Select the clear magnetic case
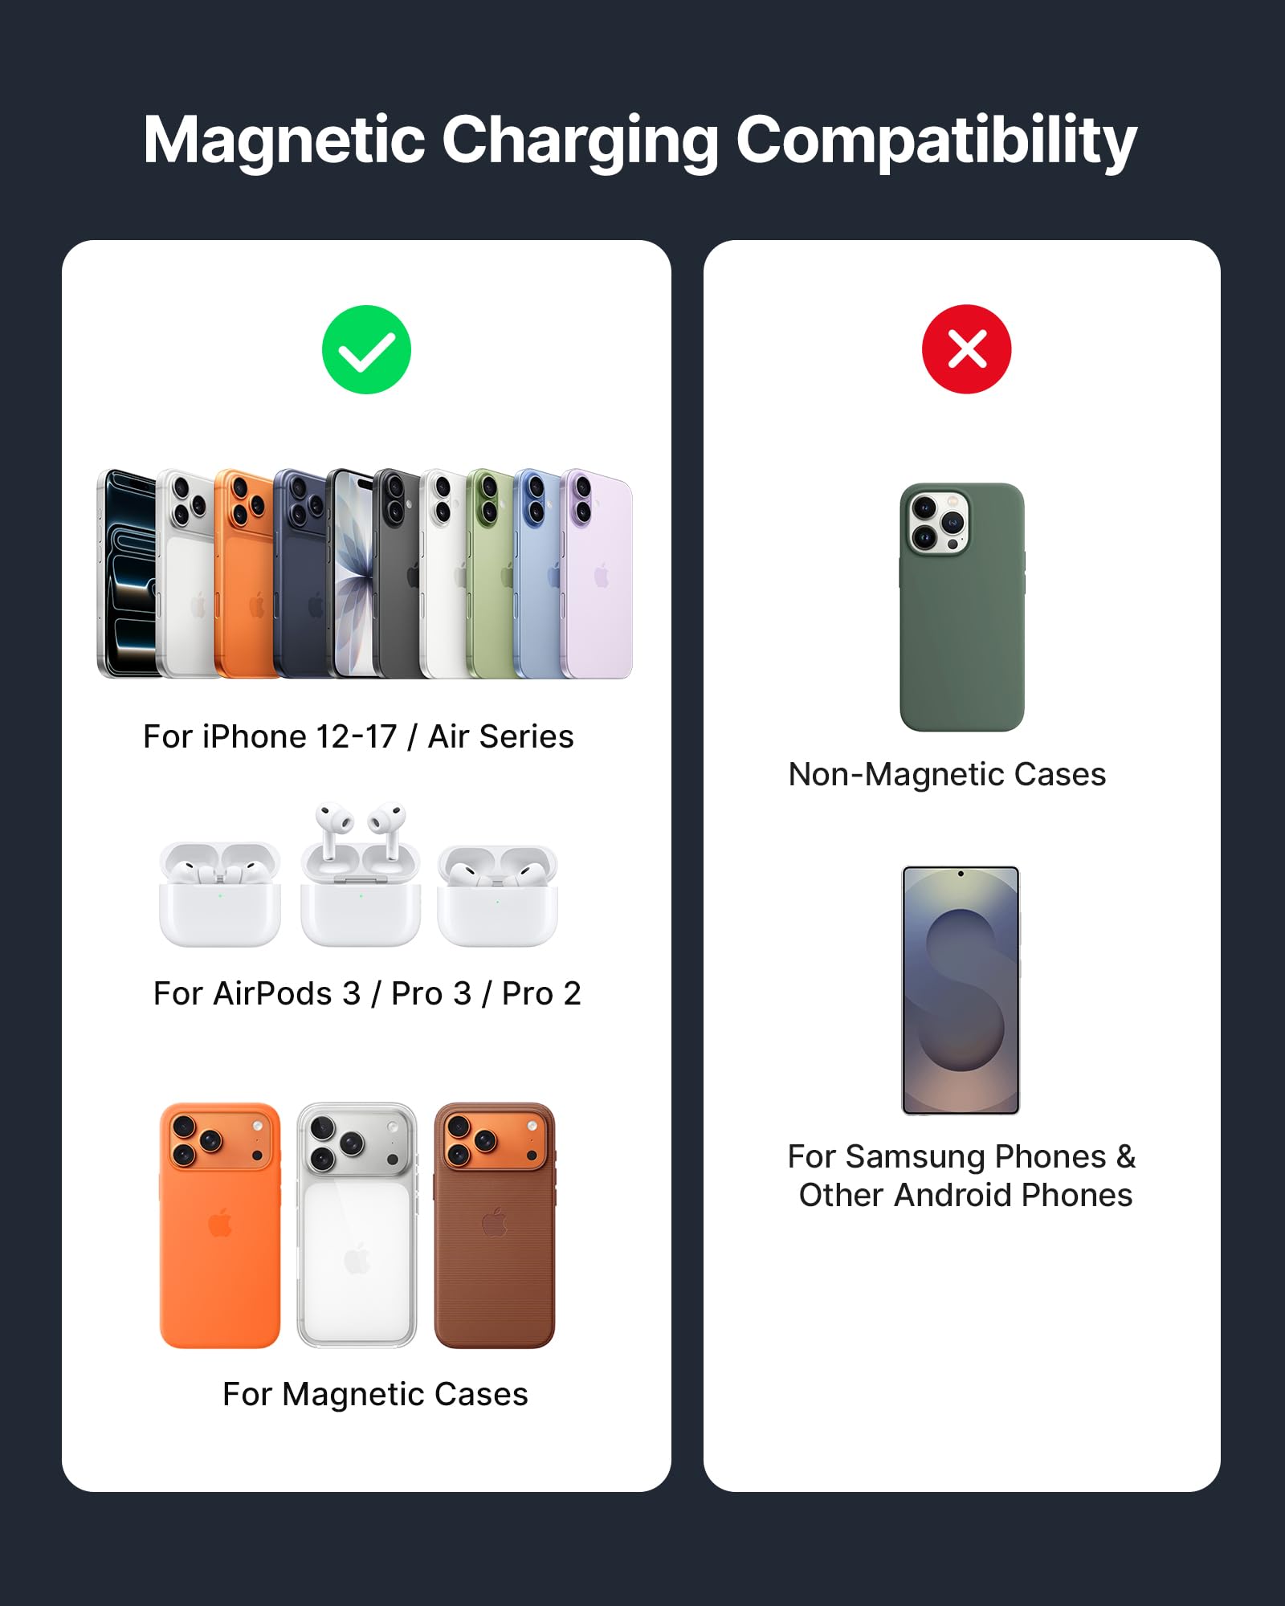Image resolution: width=1285 pixels, height=1606 pixels. pyautogui.click(x=357, y=1225)
